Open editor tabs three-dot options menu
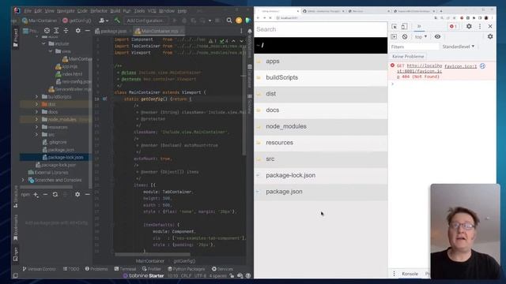This screenshot has height=284, width=506. pos(241,31)
